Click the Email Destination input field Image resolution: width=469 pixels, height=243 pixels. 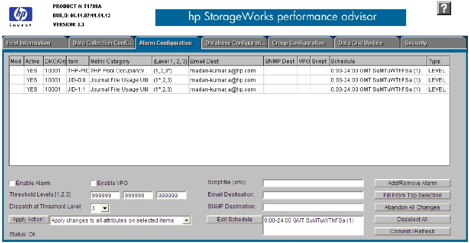pyautogui.click(x=313, y=195)
